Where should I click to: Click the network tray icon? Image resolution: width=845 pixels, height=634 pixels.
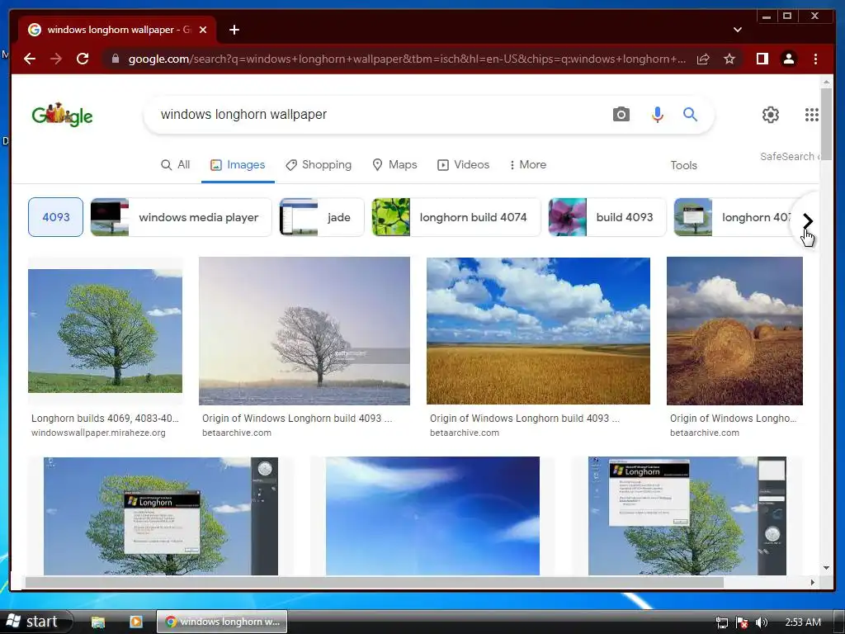pyautogui.click(x=721, y=622)
